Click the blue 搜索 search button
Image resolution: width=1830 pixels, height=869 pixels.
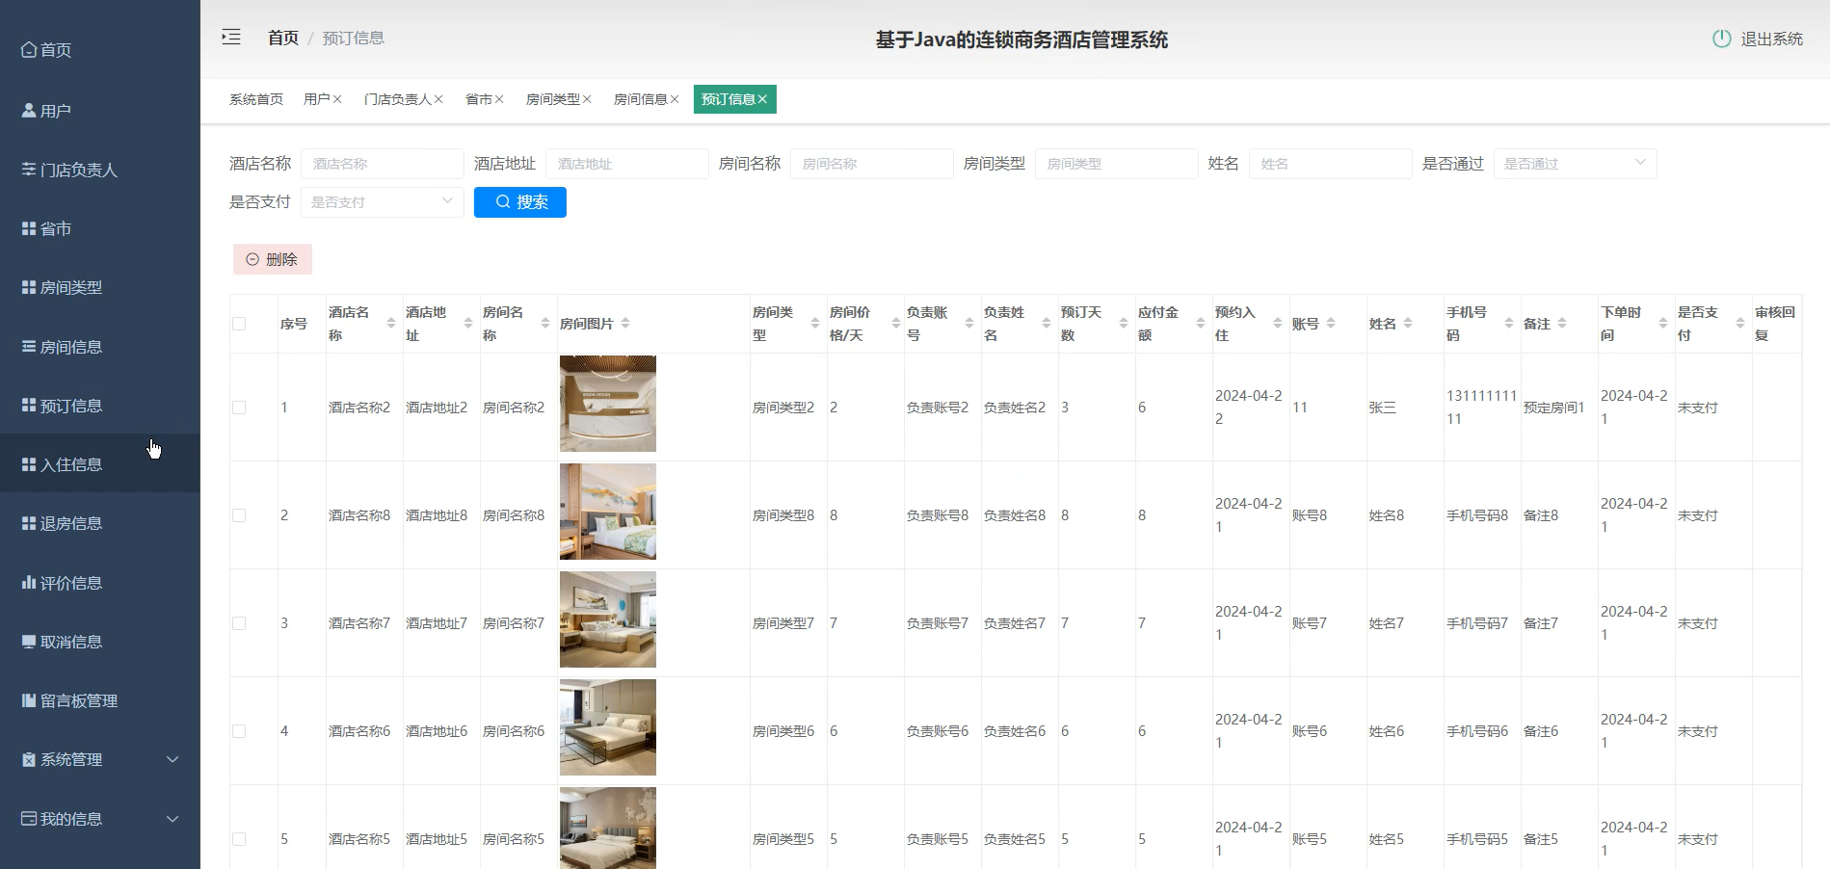(x=520, y=202)
